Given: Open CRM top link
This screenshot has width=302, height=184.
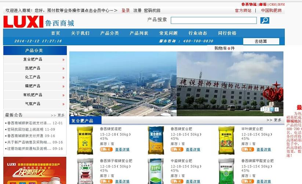Looking at the screenshot, I should (272, 4).
